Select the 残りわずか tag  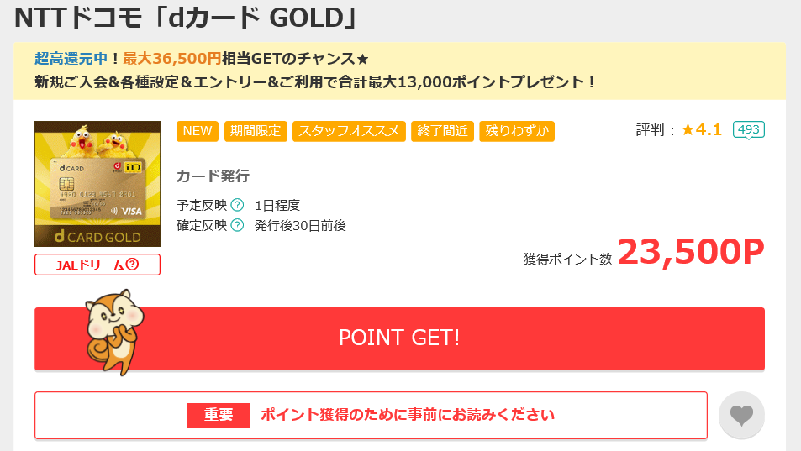(x=517, y=131)
